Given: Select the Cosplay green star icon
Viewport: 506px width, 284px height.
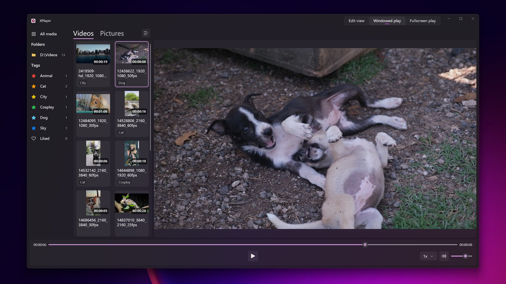Looking at the screenshot, I should click(34, 107).
